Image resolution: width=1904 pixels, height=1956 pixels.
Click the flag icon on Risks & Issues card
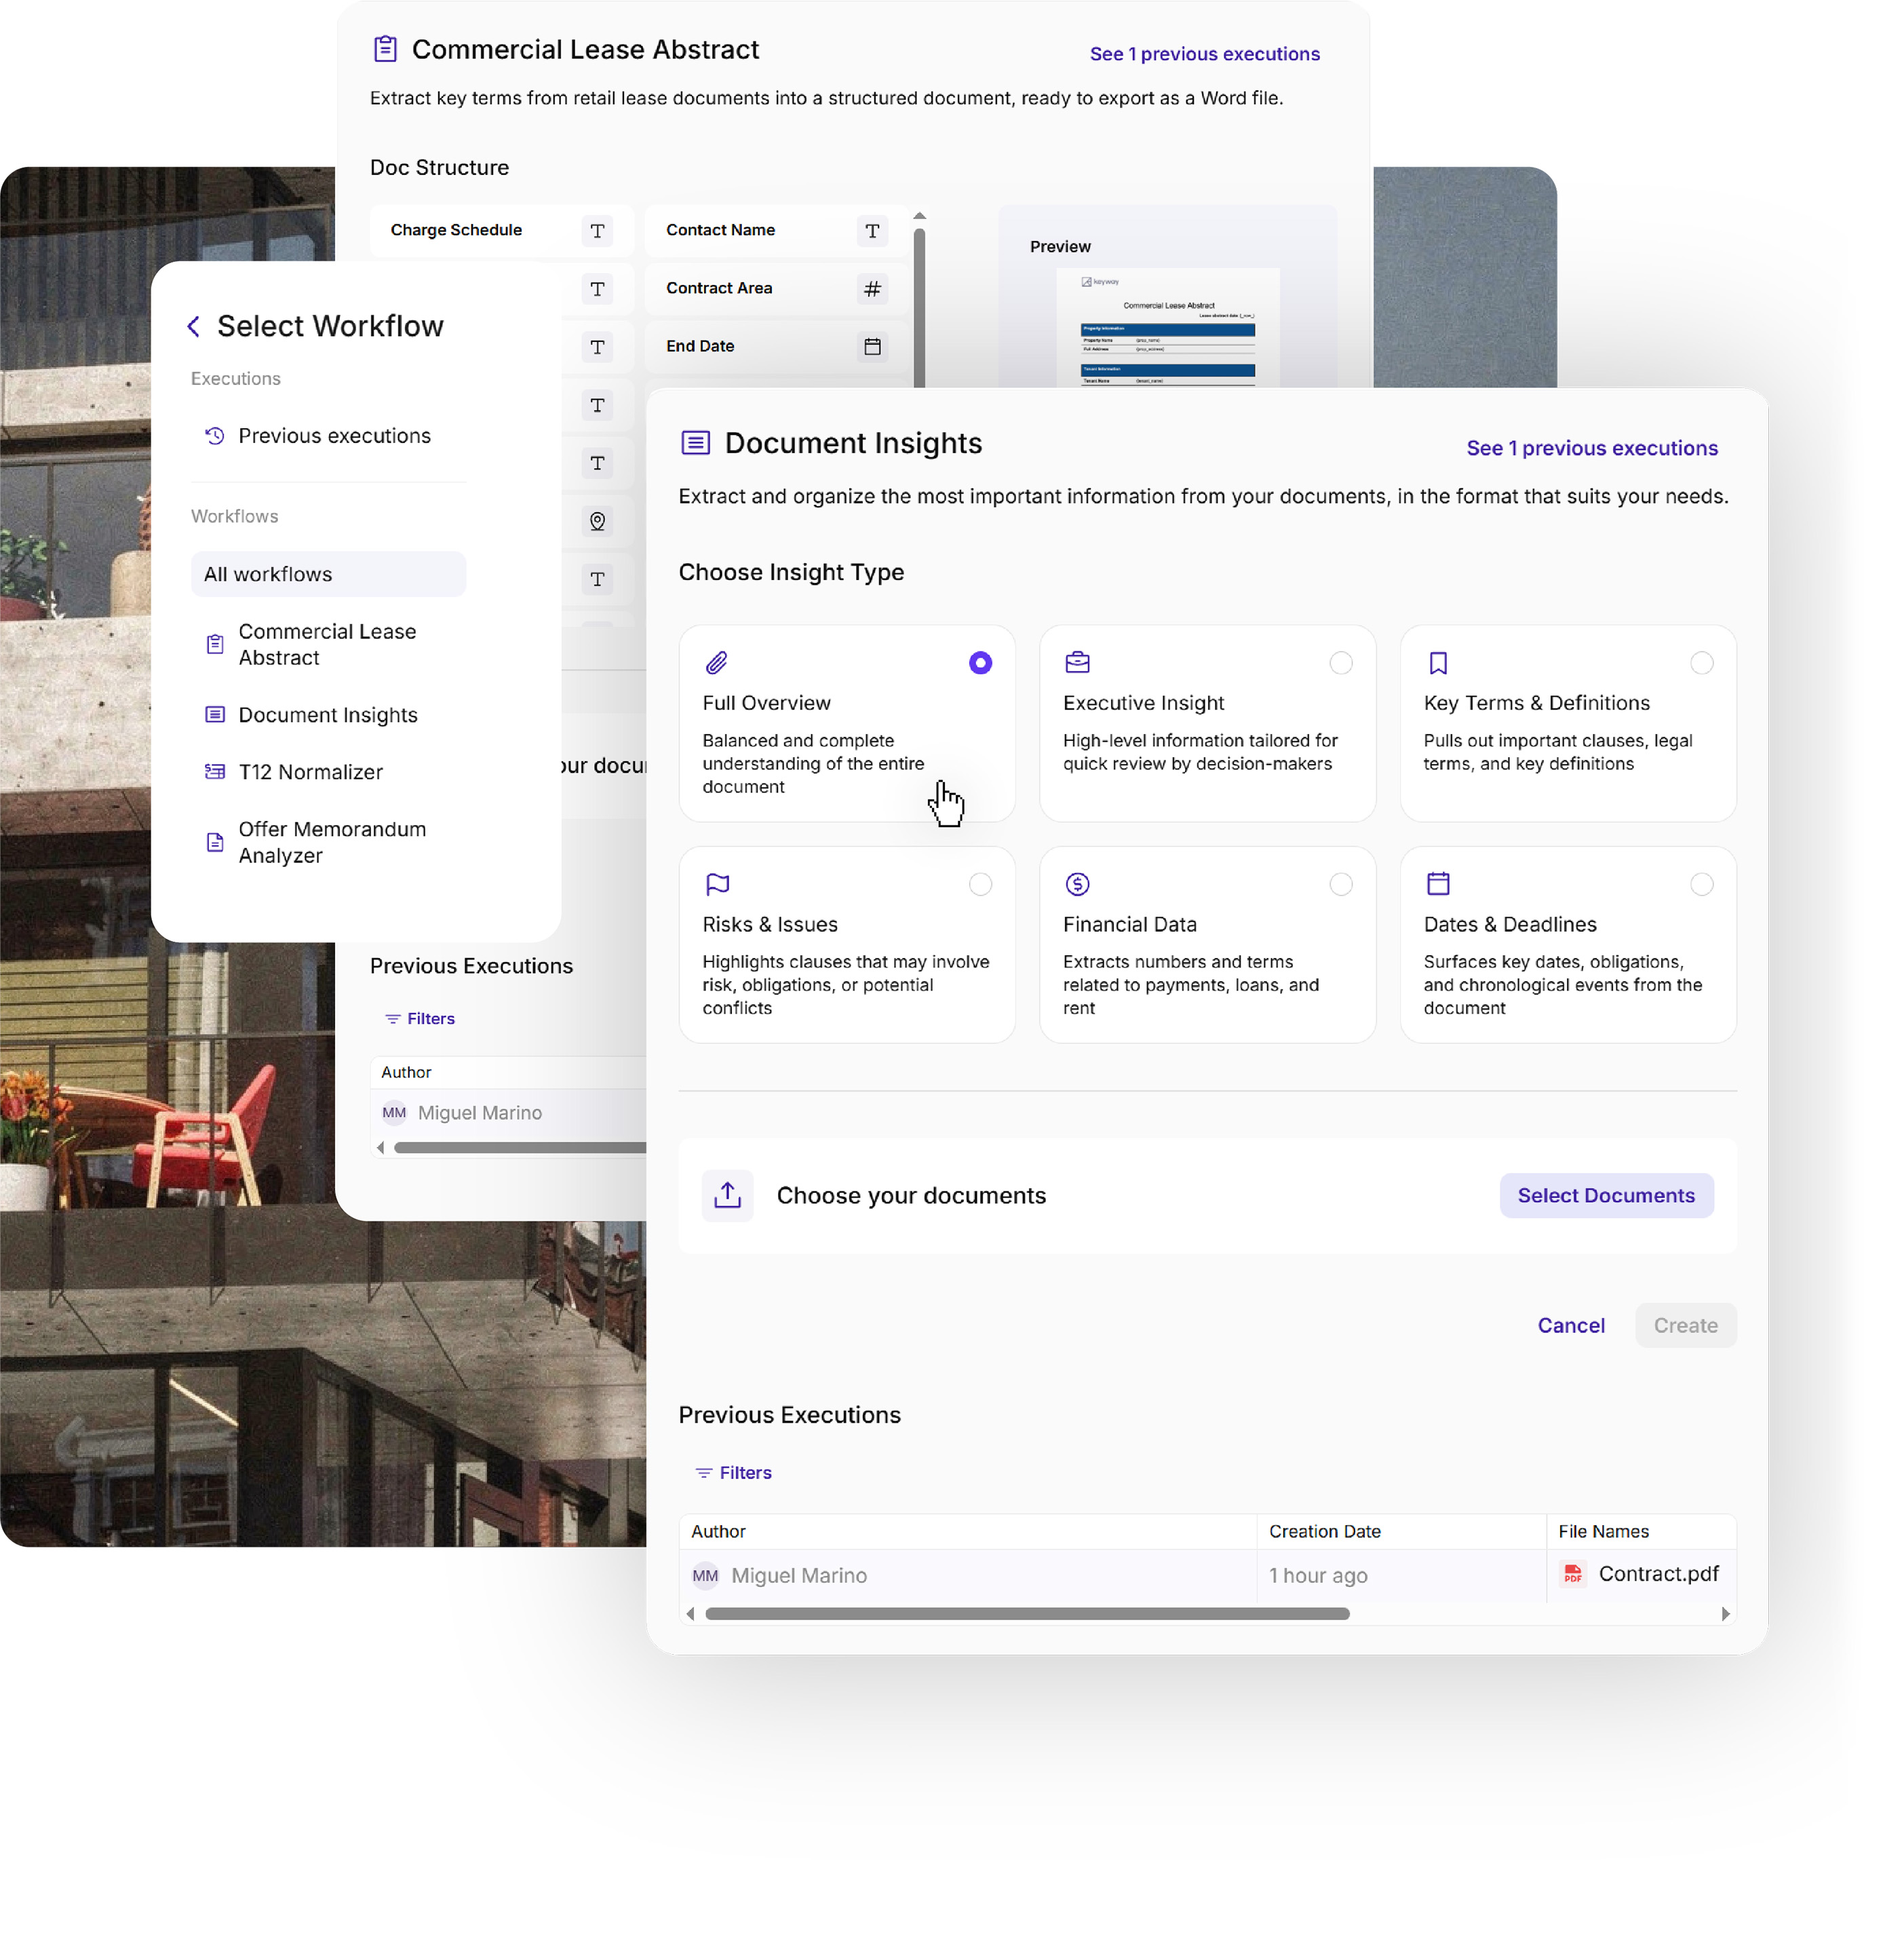coord(717,884)
